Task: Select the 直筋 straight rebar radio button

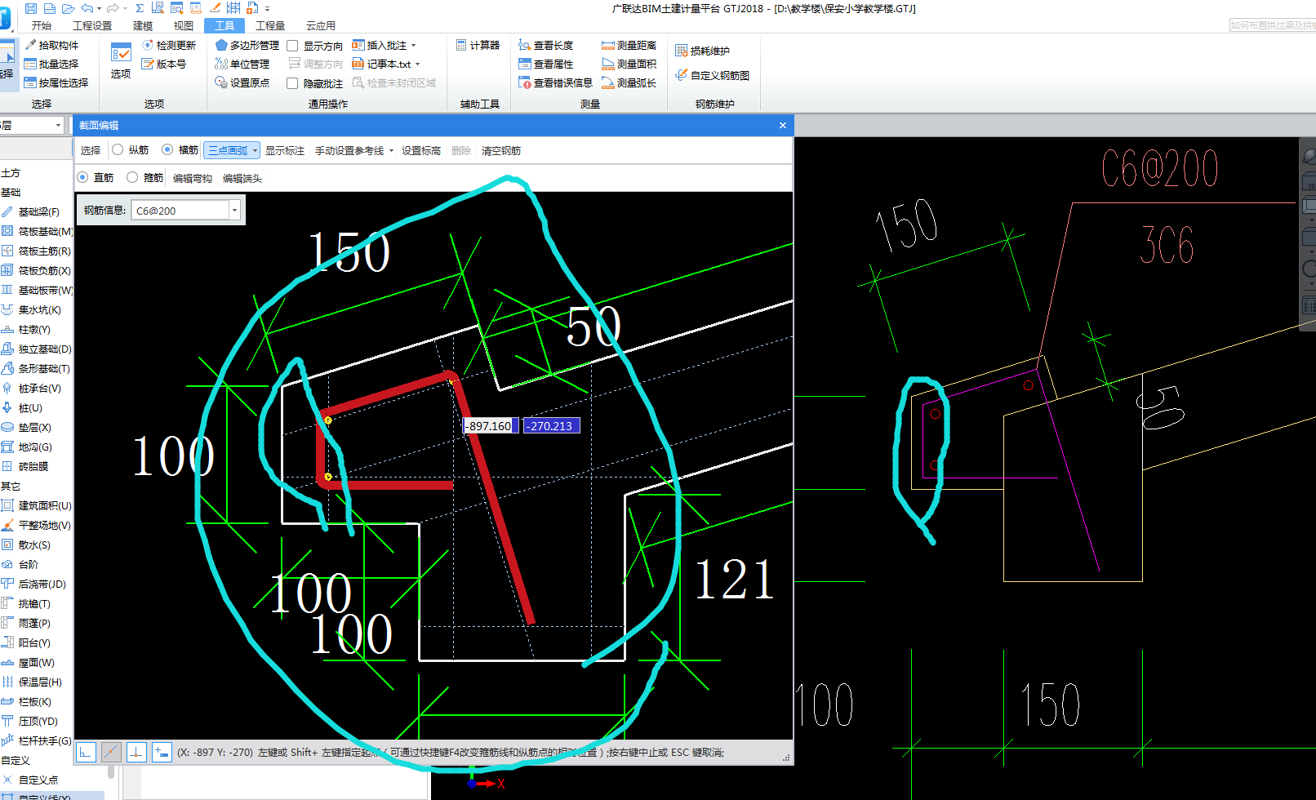Action: coord(82,177)
